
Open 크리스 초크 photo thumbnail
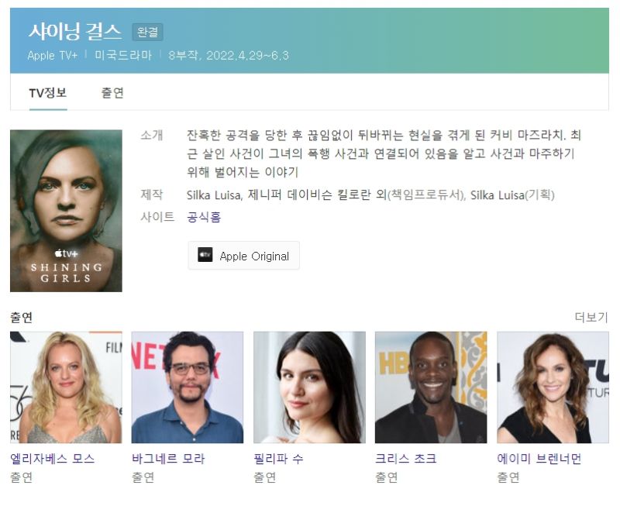point(431,387)
